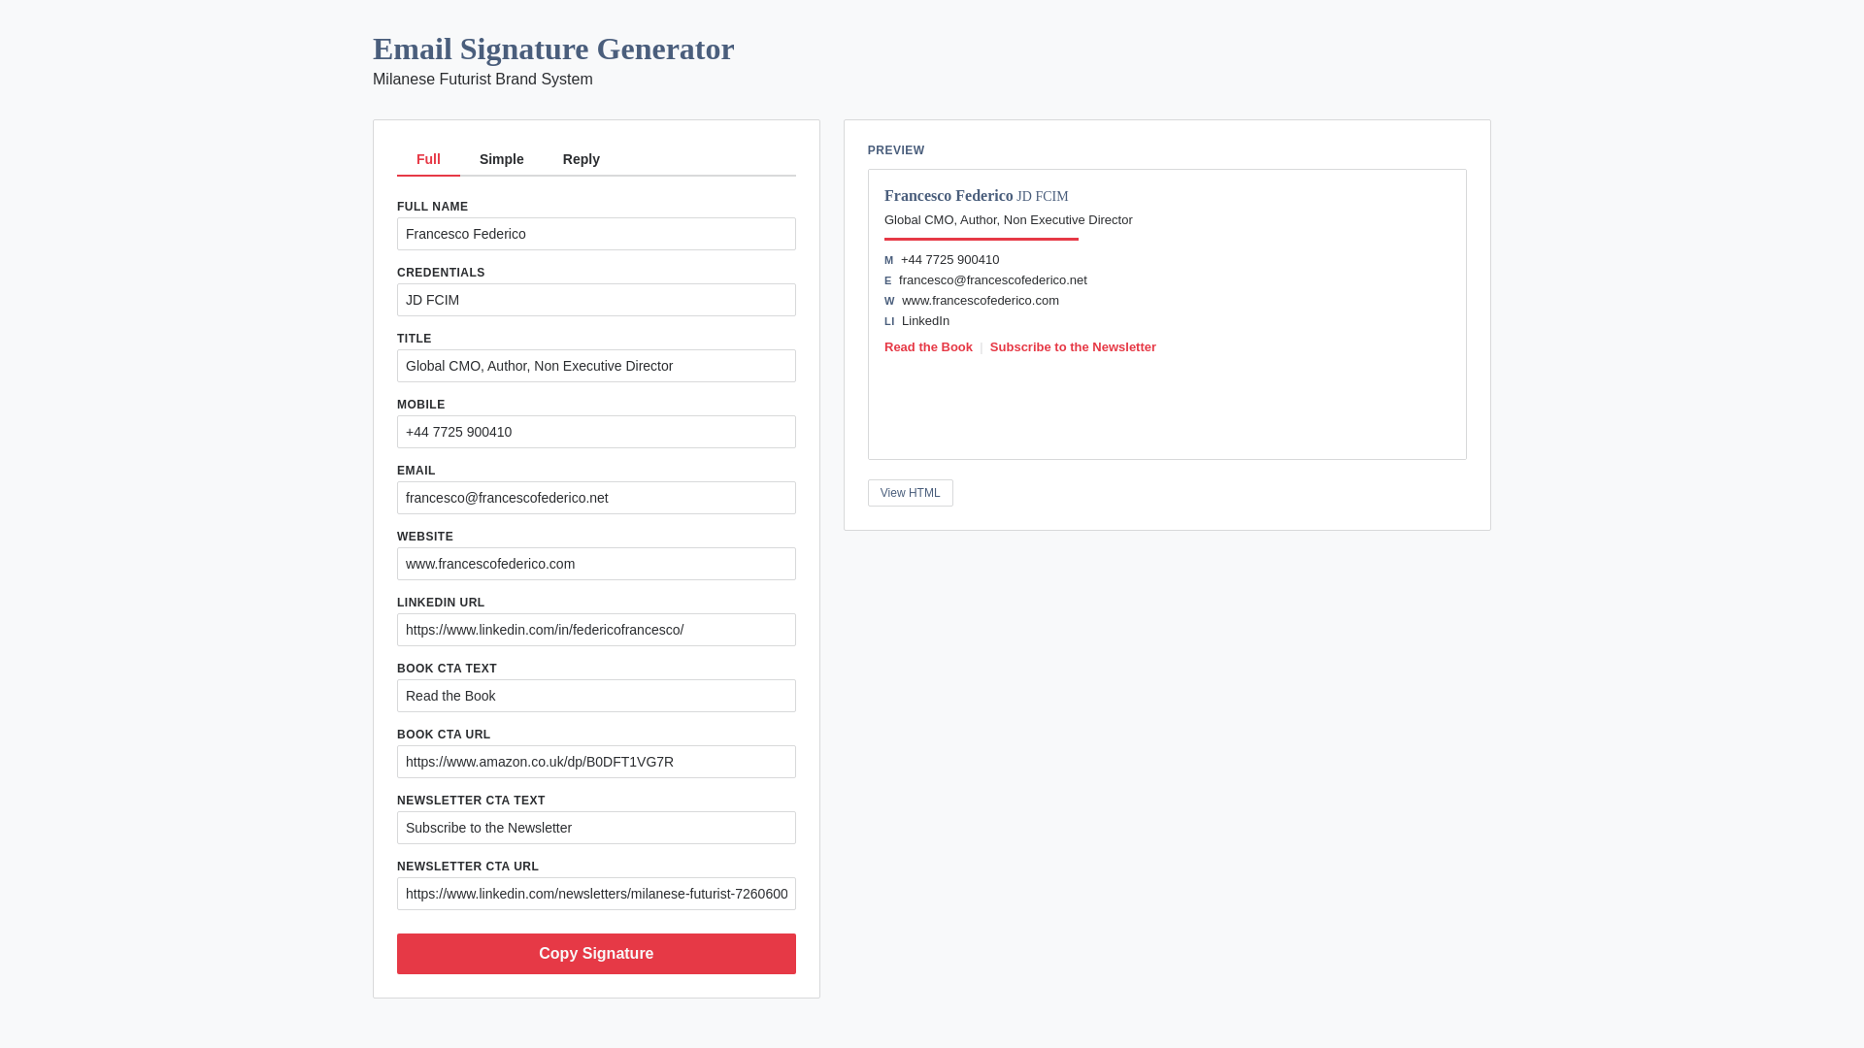Click into the Title field

click(x=596, y=366)
